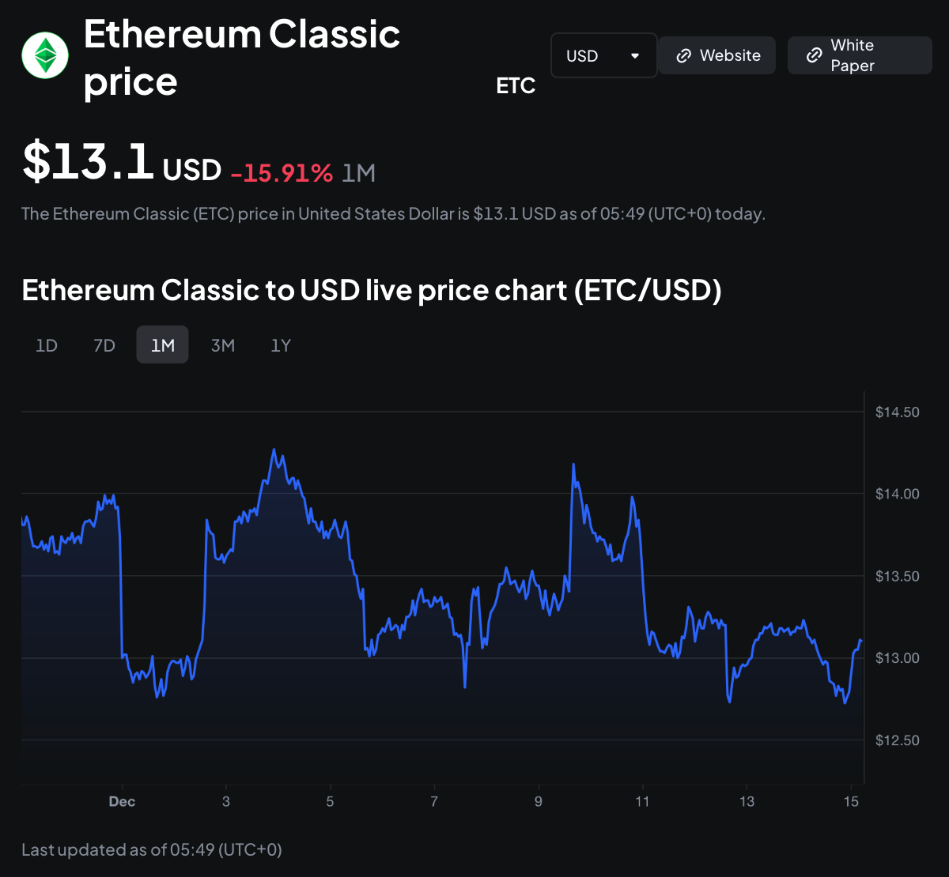Click the link icon beside Website

(x=684, y=56)
